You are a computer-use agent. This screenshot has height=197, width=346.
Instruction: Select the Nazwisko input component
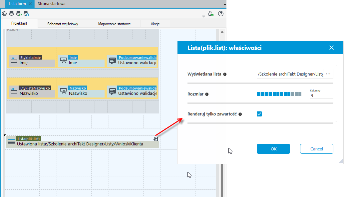point(81,91)
